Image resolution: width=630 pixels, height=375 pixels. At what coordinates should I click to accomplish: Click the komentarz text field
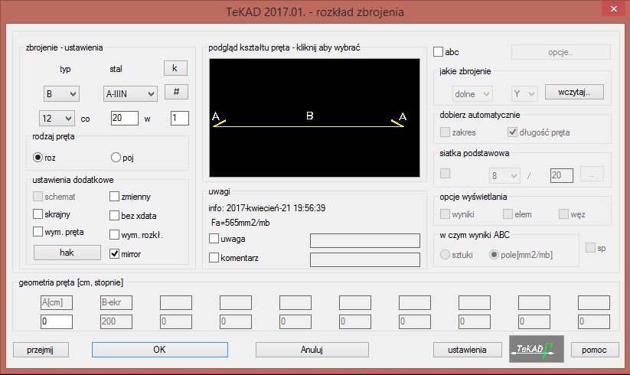coord(365,259)
